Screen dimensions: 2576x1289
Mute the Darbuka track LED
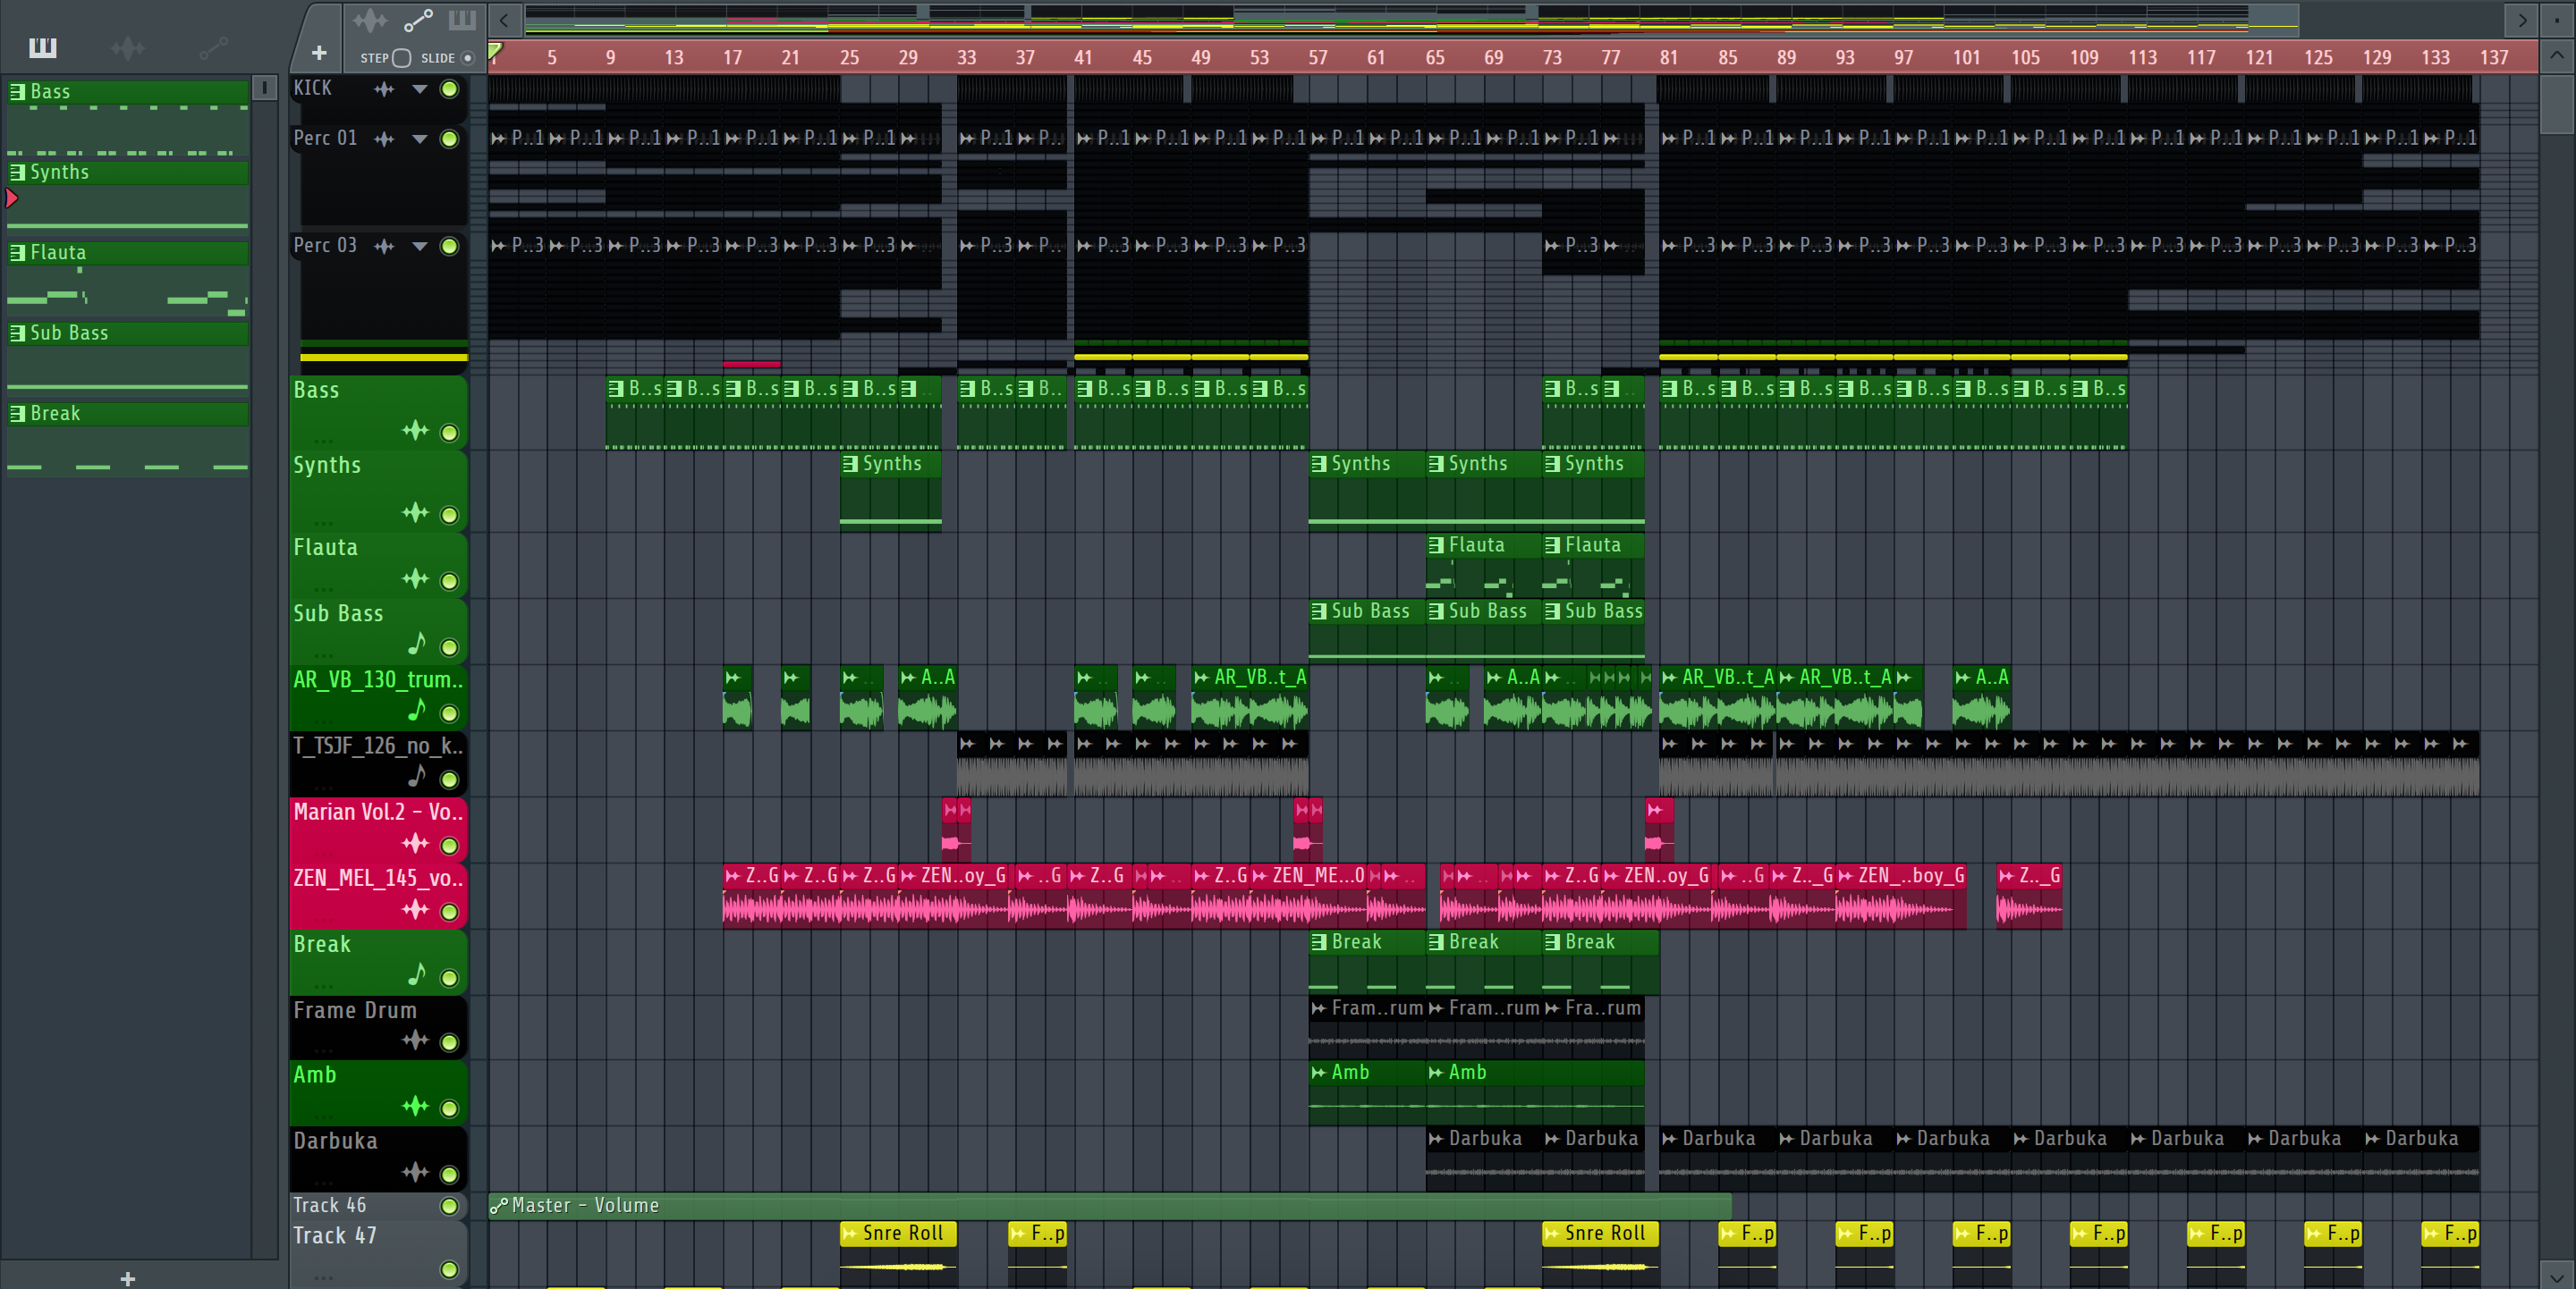point(450,1174)
